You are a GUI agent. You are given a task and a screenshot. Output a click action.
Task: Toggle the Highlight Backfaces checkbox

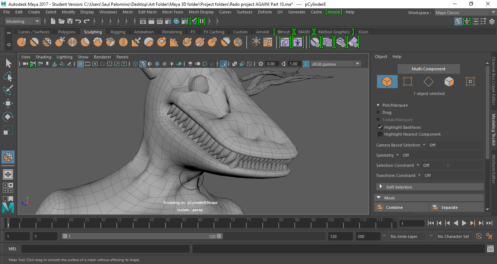coord(380,127)
